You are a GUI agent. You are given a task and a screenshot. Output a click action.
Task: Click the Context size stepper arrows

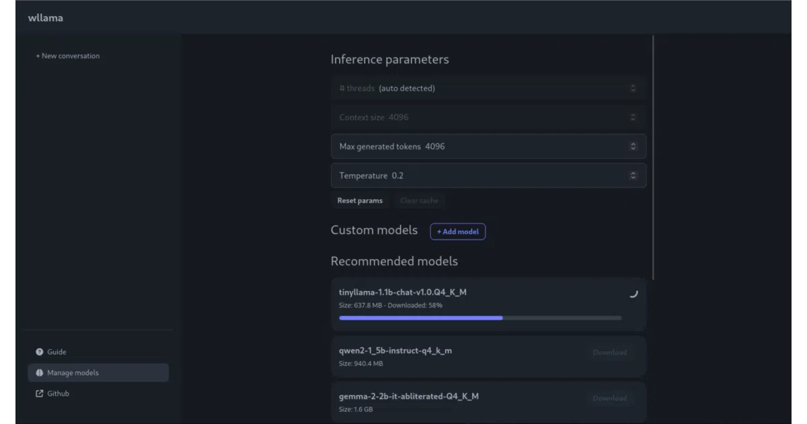(633, 117)
